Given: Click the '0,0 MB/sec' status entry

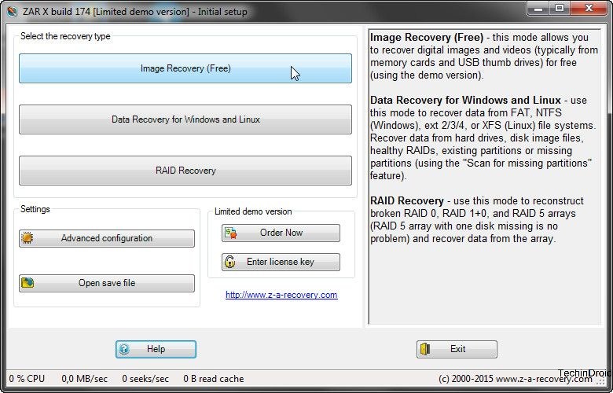Looking at the screenshot, I should [84, 379].
